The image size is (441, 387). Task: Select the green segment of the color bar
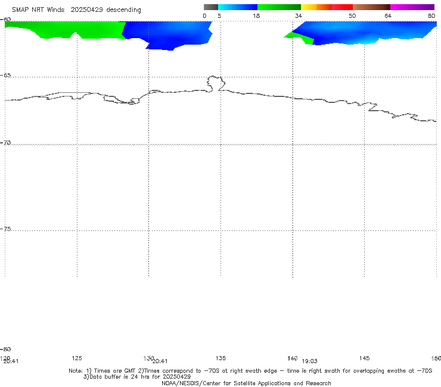point(279,7)
